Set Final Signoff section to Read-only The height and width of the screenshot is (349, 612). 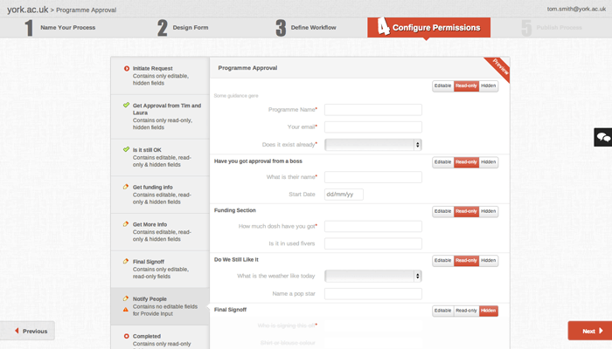click(x=466, y=311)
